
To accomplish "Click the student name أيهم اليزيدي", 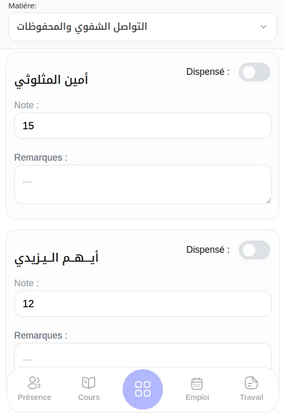I will coord(56,258).
